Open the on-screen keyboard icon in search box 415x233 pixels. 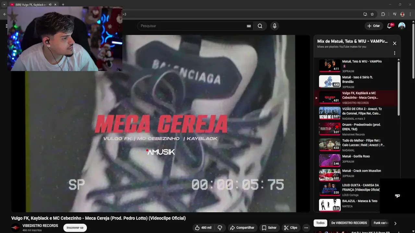[x=249, y=26]
